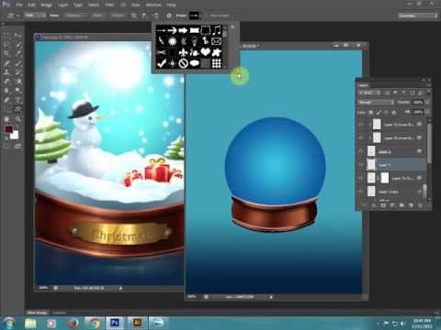441x330 pixels.
Task: Select the Zoom tool in the toolbox
Action: (x=17, y=119)
